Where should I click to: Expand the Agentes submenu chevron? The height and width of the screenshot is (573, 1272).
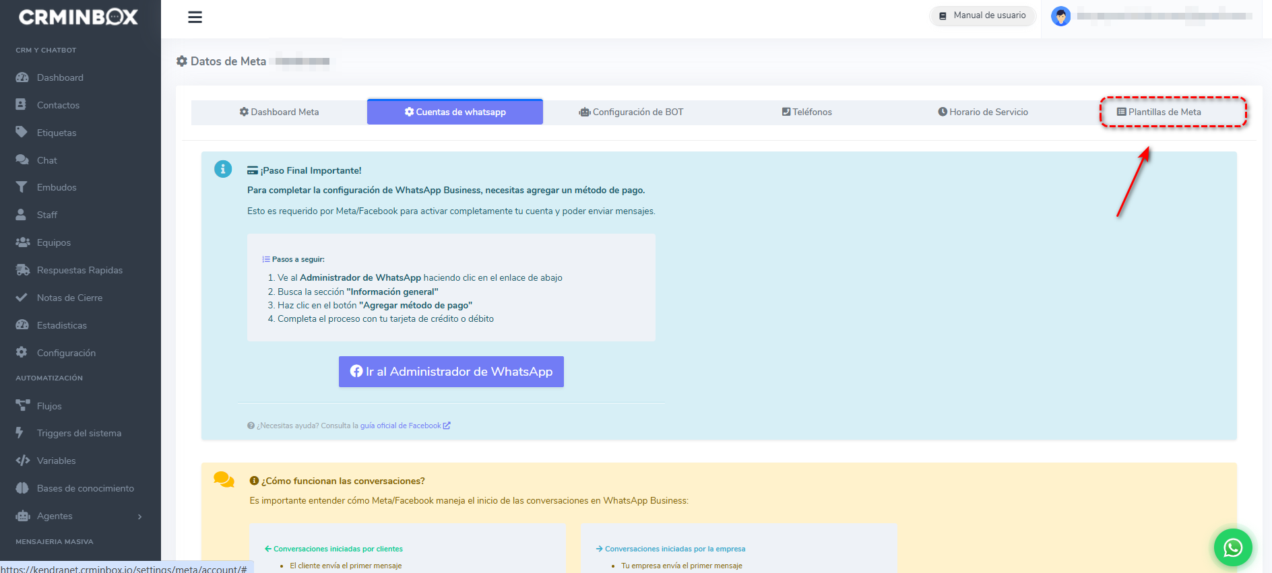click(x=139, y=516)
